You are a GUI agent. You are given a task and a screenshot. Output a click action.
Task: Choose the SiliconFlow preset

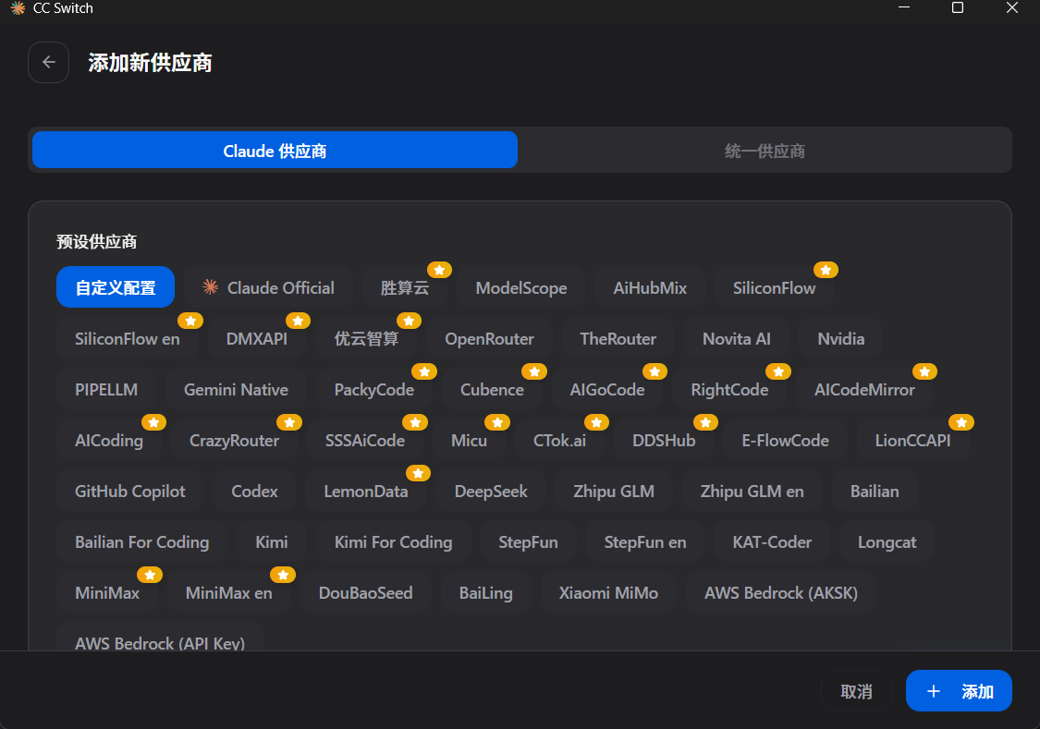[774, 287]
